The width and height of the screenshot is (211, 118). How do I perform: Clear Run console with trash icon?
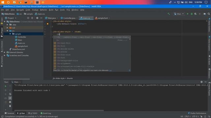(10, 106)
